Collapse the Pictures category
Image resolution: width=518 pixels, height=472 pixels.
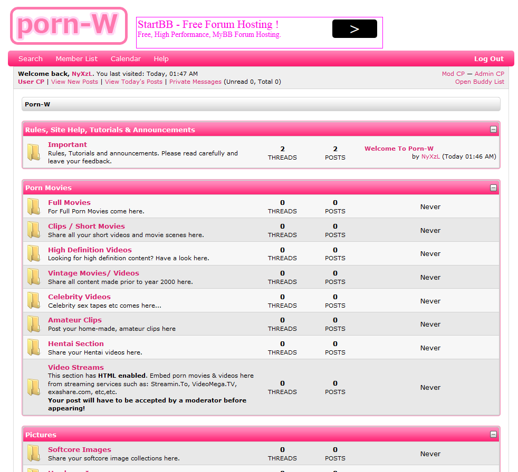(x=493, y=434)
